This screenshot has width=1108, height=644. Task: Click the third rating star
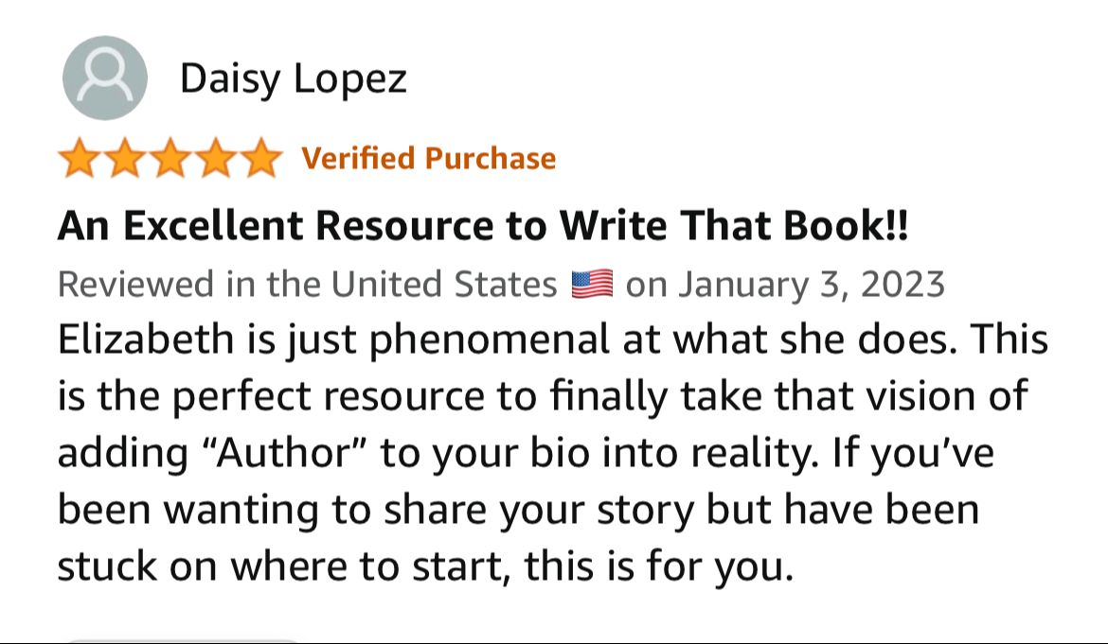coord(169,159)
